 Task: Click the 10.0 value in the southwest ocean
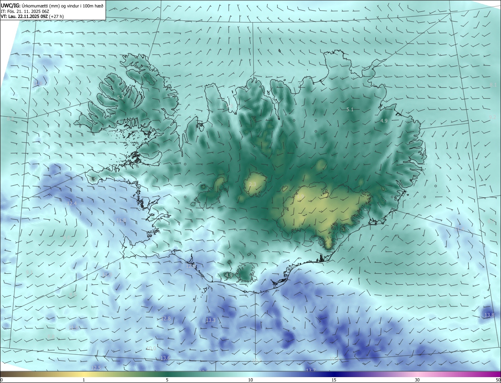pyautogui.click(x=151, y=348)
